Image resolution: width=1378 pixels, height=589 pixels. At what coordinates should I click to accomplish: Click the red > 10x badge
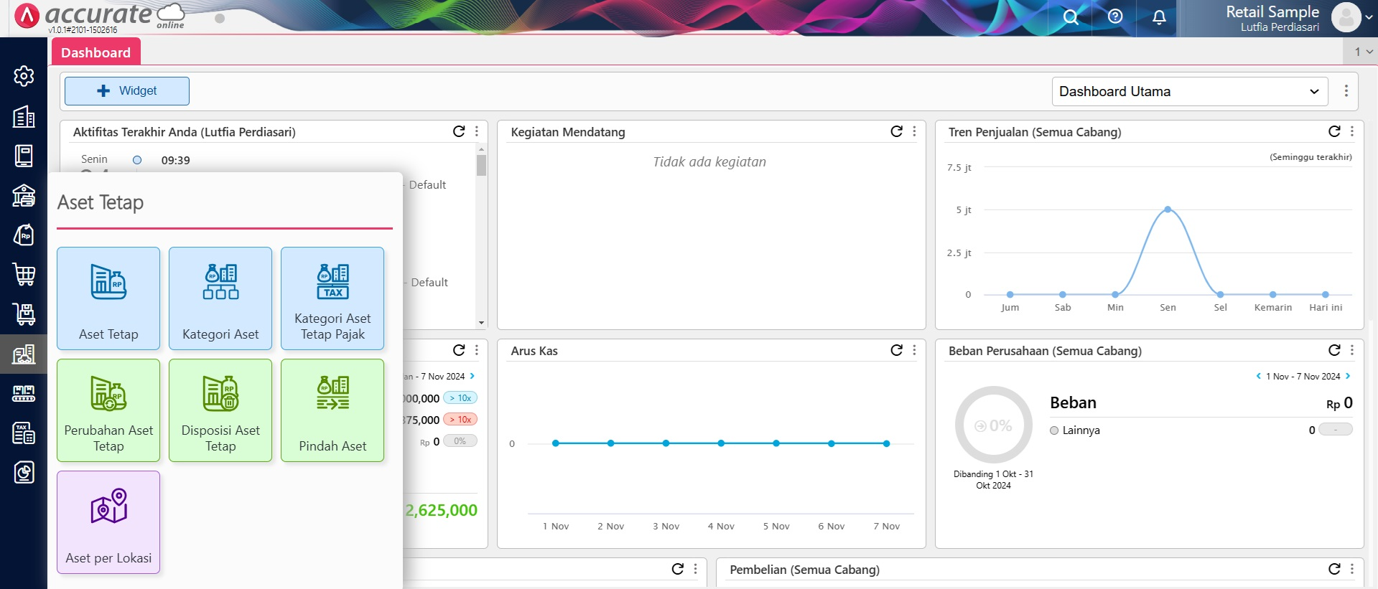[460, 420]
